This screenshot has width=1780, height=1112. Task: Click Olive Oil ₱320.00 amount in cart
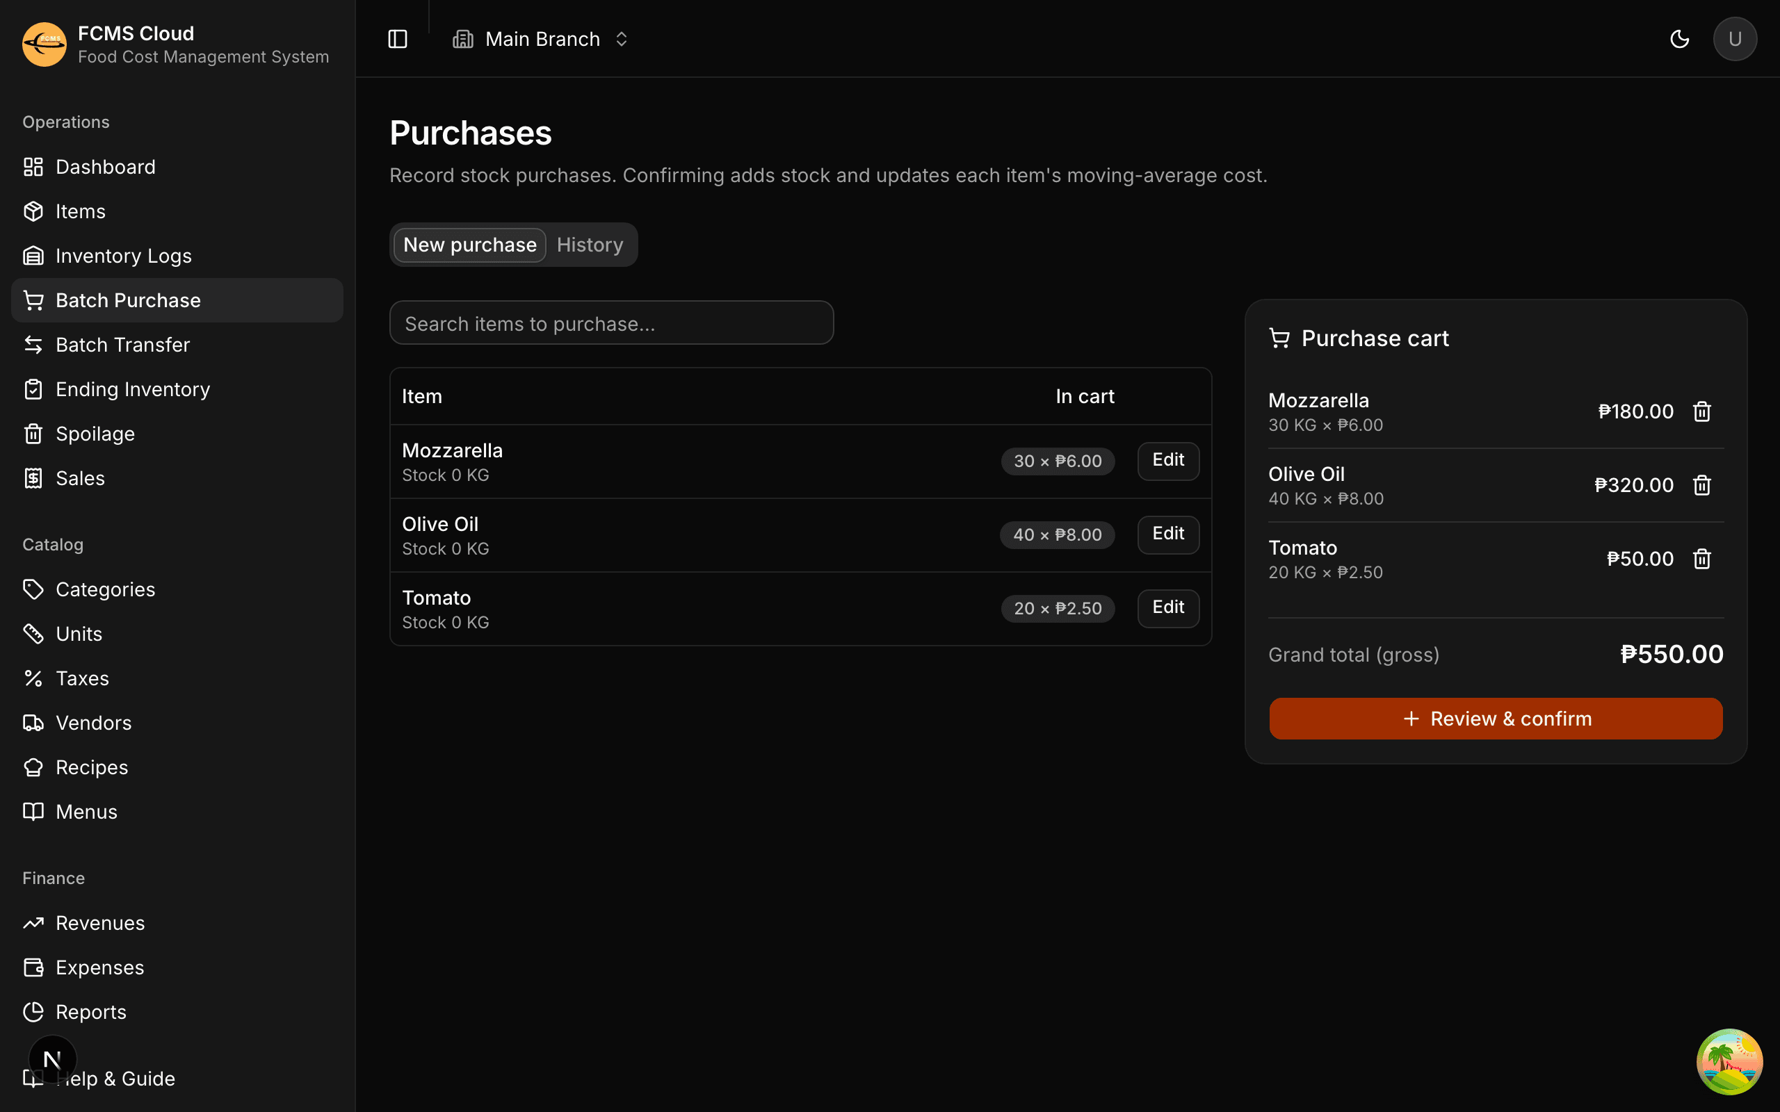[x=1633, y=484]
